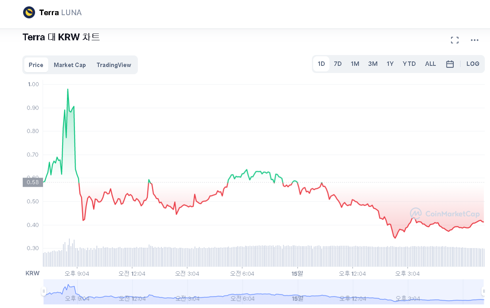
Task: Open the three-dot more options menu
Action: pyautogui.click(x=474, y=40)
